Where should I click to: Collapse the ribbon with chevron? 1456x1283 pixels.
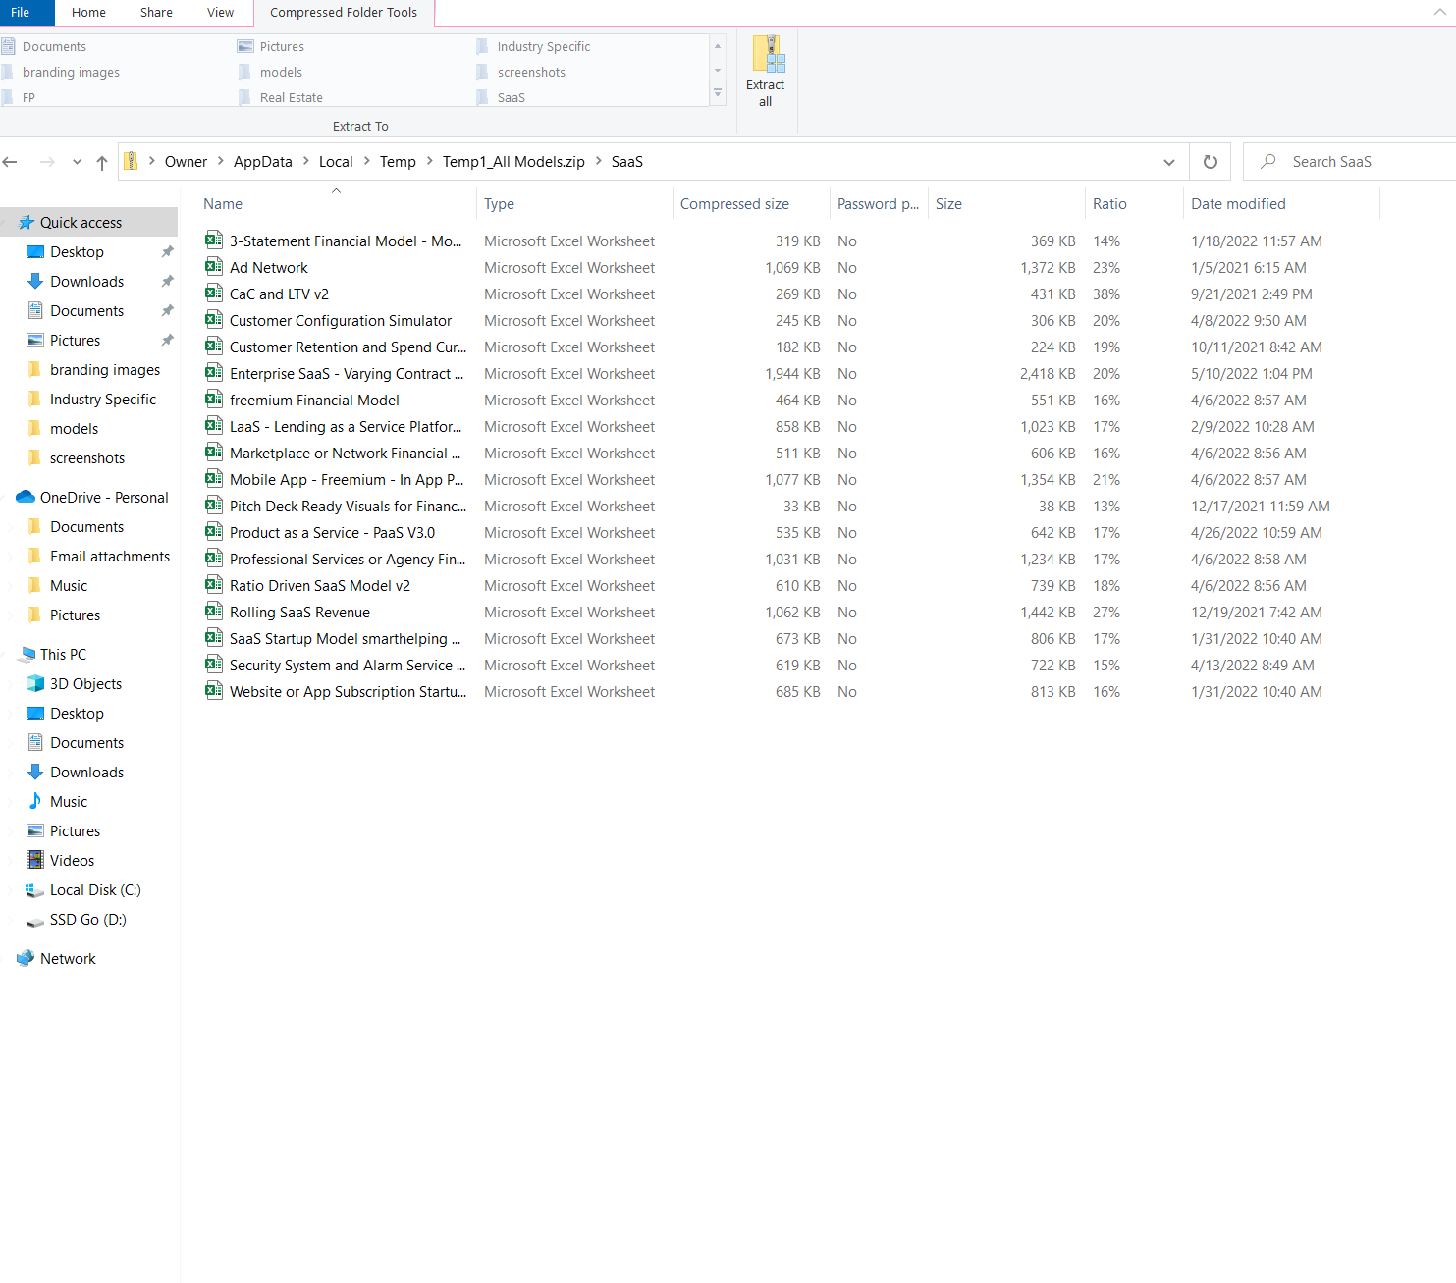(1439, 12)
